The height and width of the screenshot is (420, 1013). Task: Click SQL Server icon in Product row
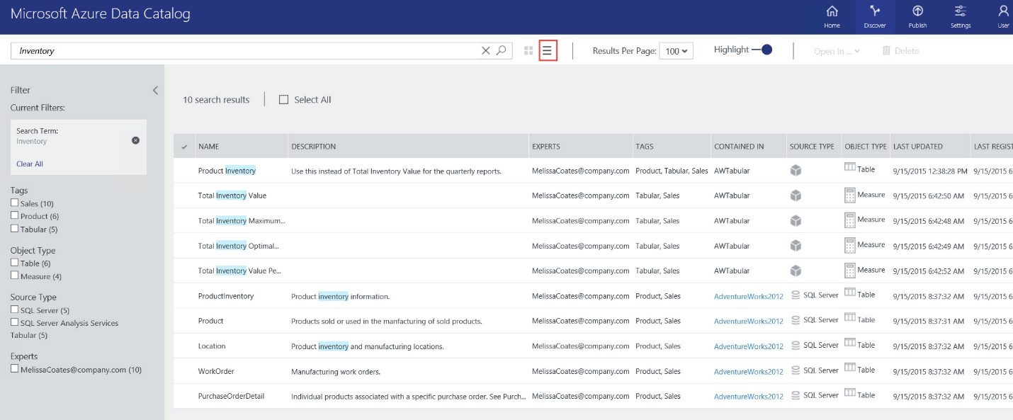[x=796, y=320]
